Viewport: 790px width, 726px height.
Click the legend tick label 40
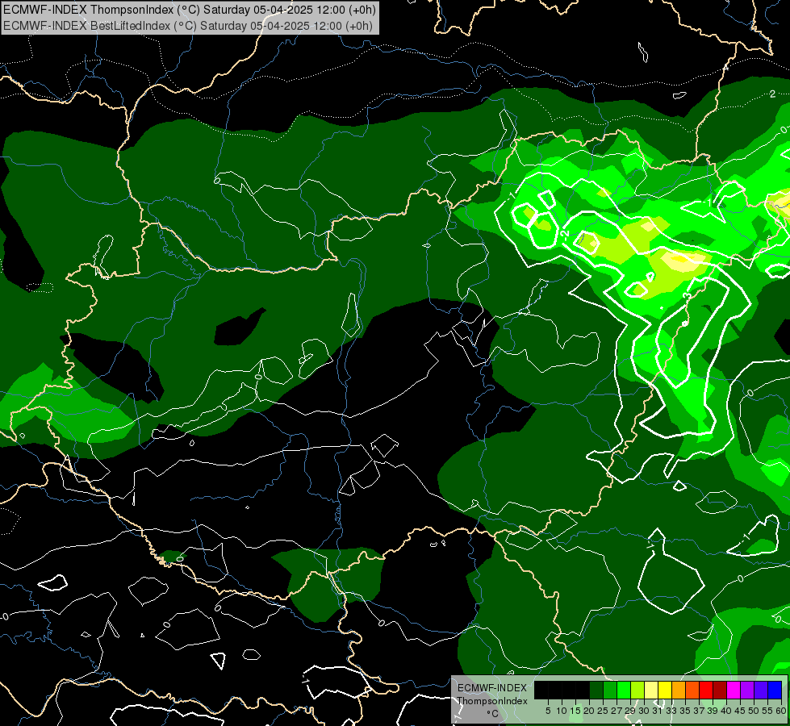click(x=726, y=711)
